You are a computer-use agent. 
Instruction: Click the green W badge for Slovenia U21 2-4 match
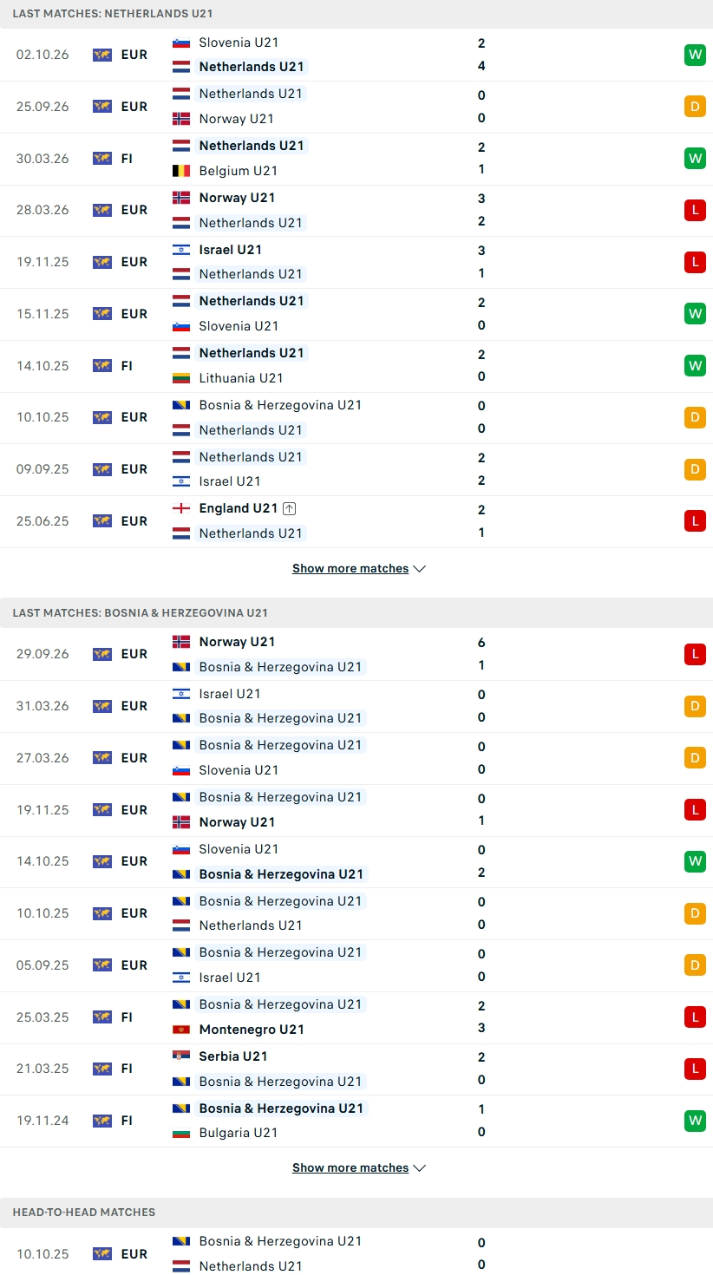pos(694,55)
